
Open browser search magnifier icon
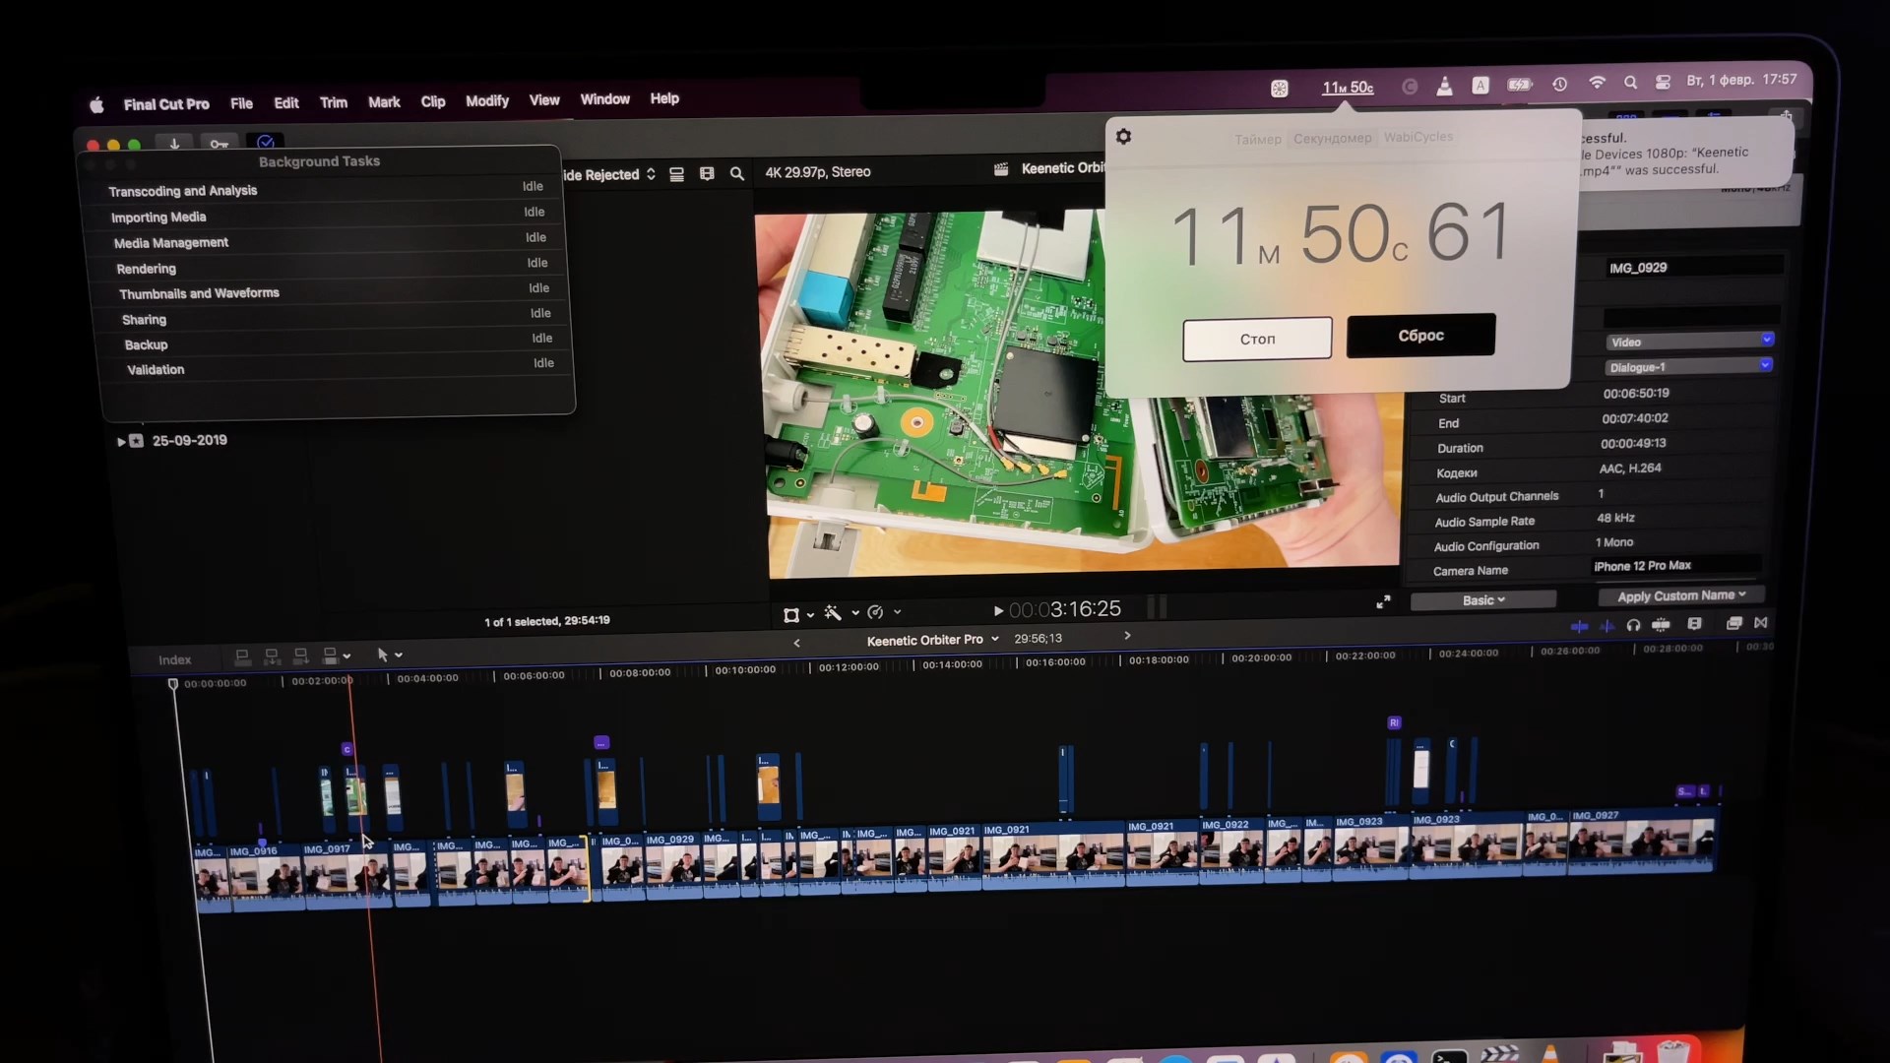click(736, 174)
